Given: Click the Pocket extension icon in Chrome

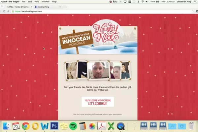Looking at the screenshot, I should click(x=197, y=11).
